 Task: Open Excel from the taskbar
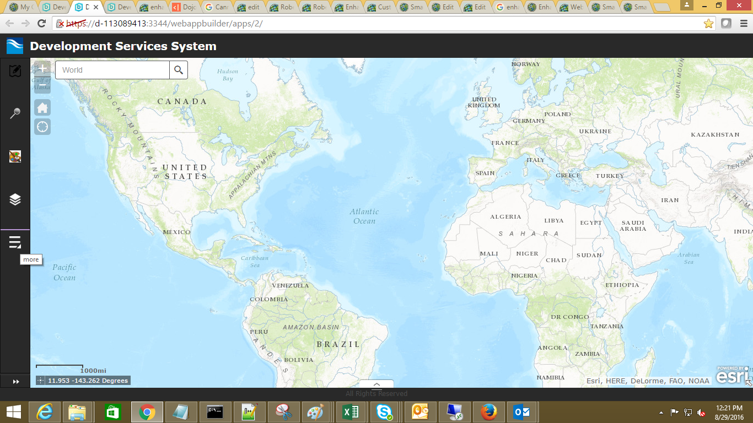point(351,412)
